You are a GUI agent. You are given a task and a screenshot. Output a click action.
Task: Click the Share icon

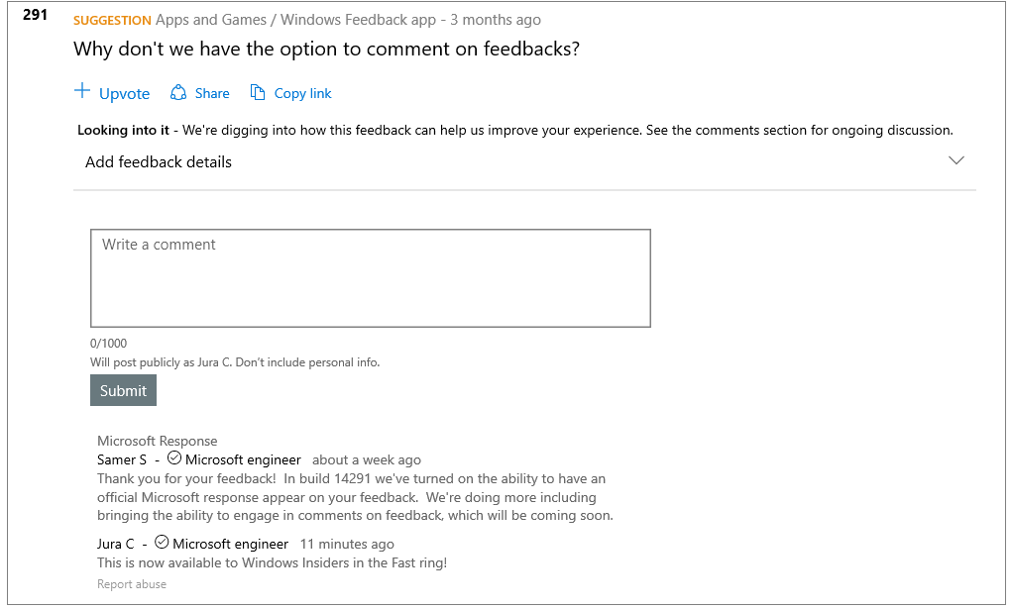178,93
